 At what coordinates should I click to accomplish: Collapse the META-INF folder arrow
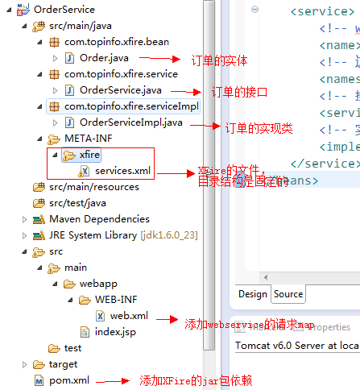[x=39, y=139]
